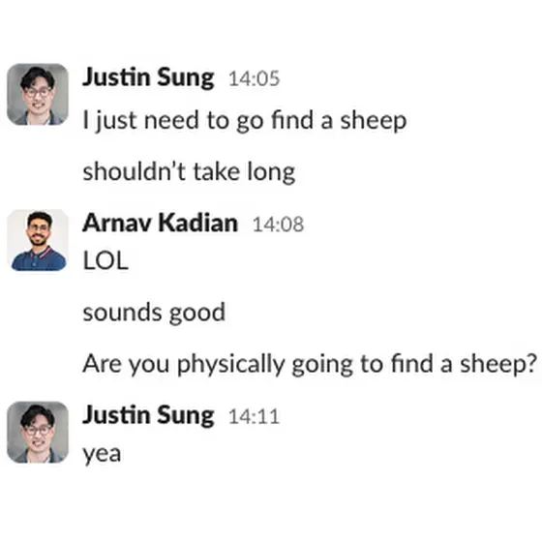Viewport: 542px width, 542px height.
Task: Click the Justin Sung name above 'I just need'
Action: [148, 77]
